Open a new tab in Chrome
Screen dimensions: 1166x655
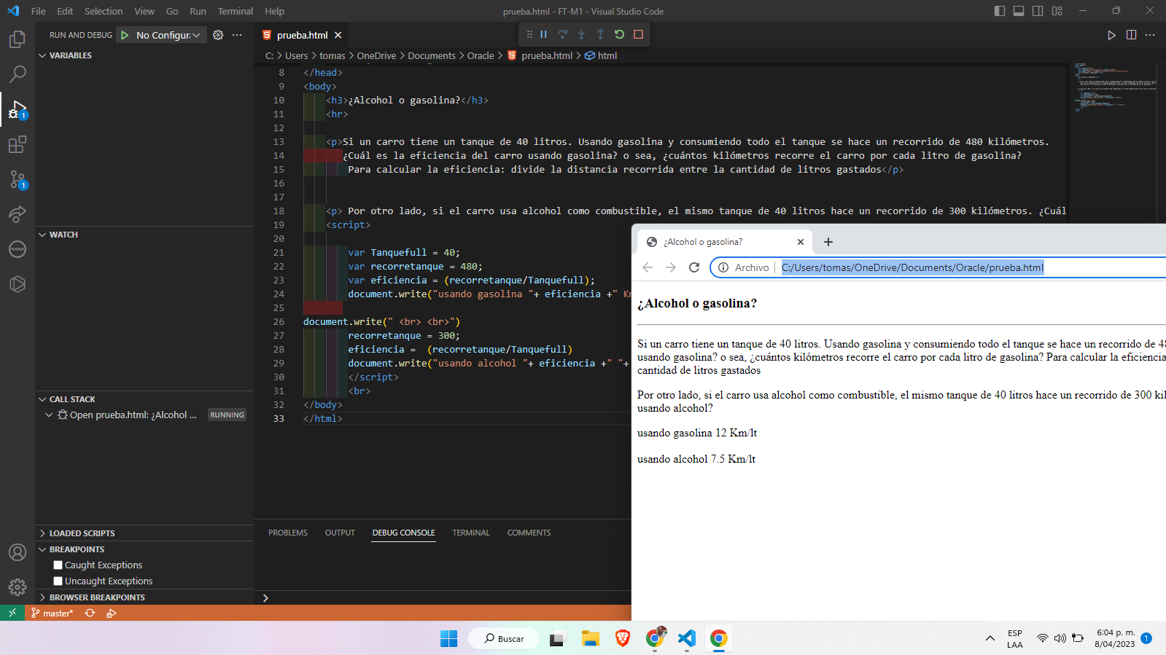tap(828, 242)
